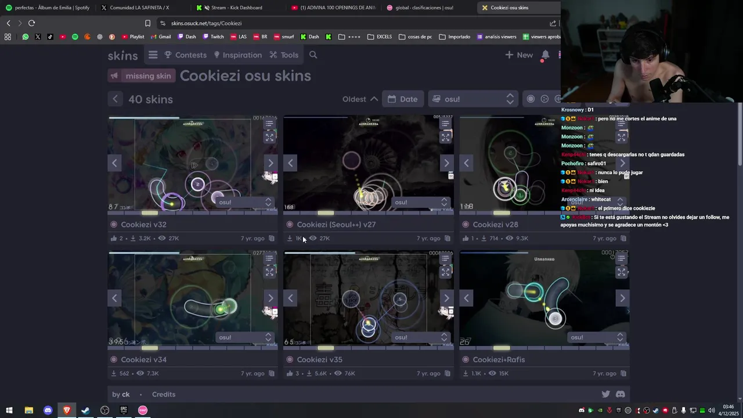Go back with the arrow beside 40 skins

click(x=115, y=99)
